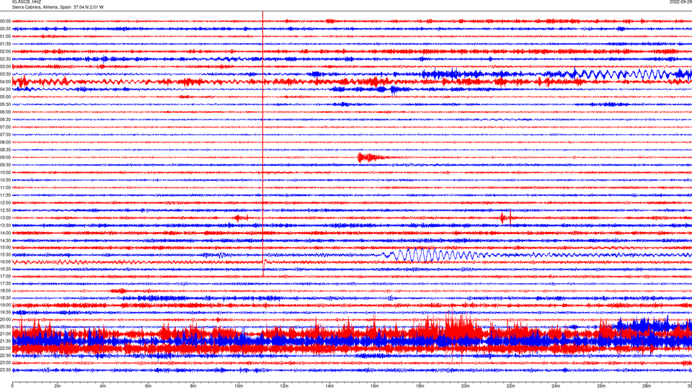Select the 00:00 time label
The width and height of the screenshot is (692, 389).
point(5,21)
